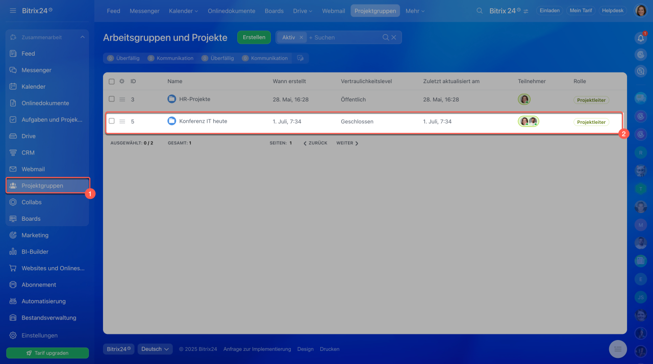This screenshot has width=653, height=364.
Task: Open Aufgaben und Projekte in the sidebar
Action: pyautogui.click(x=47, y=119)
